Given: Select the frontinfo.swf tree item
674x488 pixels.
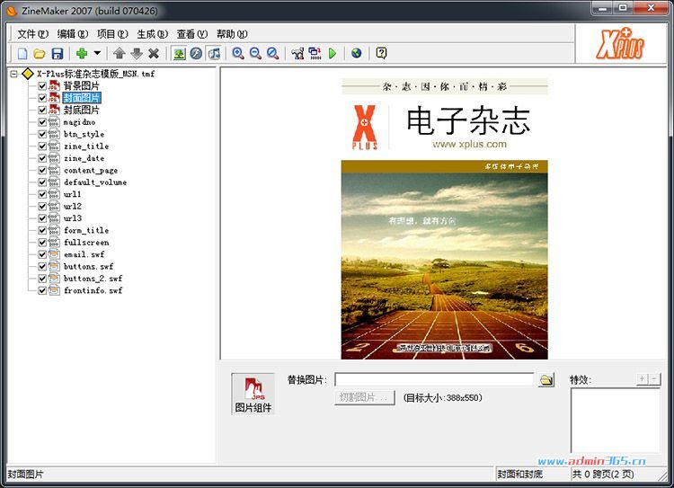Looking at the screenshot, I should (x=93, y=290).
